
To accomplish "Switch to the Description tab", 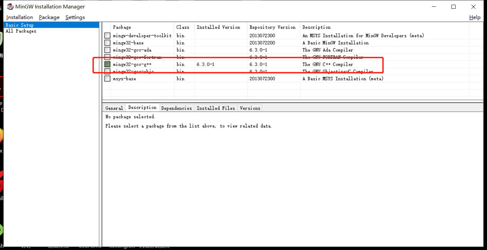I will point(142,107).
